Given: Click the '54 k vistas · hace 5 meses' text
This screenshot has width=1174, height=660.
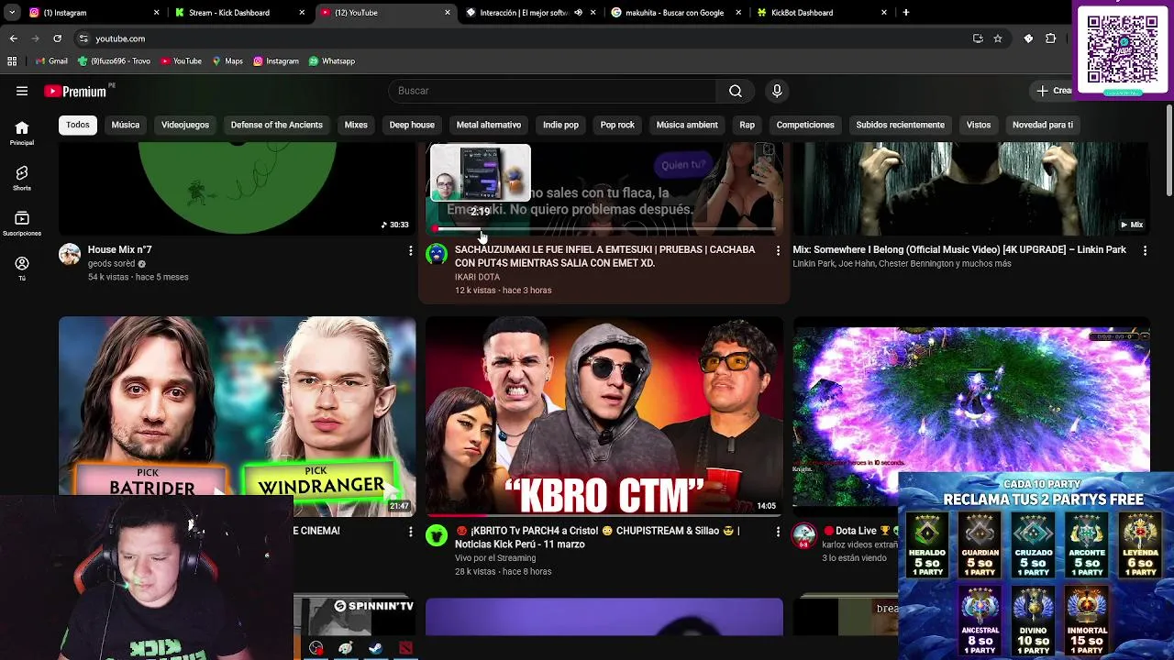Looking at the screenshot, I should [x=138, y=277].
